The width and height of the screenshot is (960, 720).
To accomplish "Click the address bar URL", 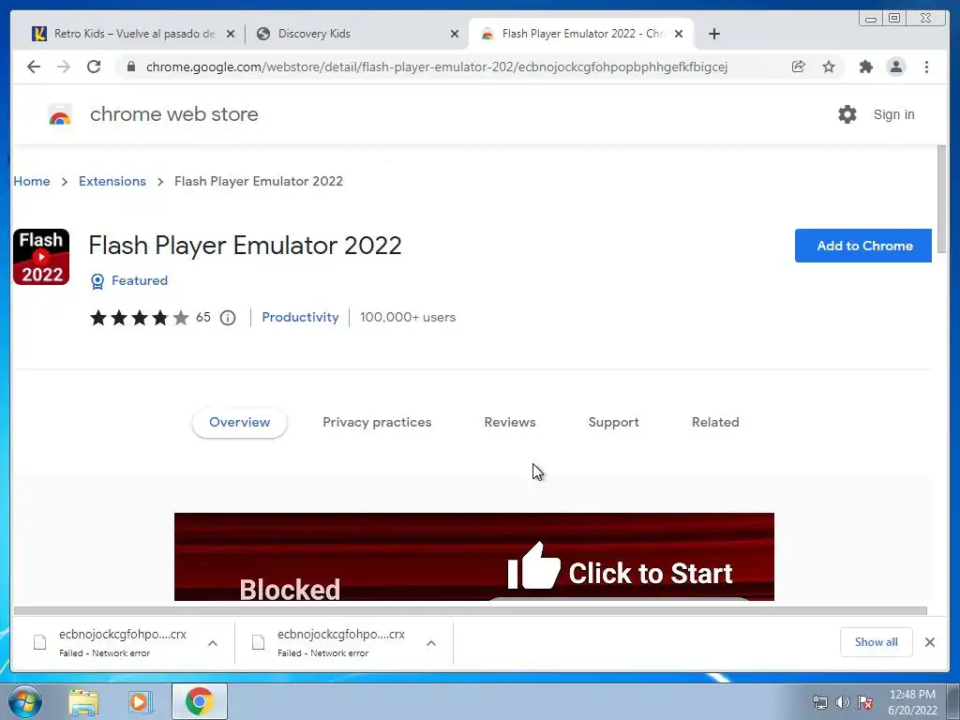I will pos(437,67).
